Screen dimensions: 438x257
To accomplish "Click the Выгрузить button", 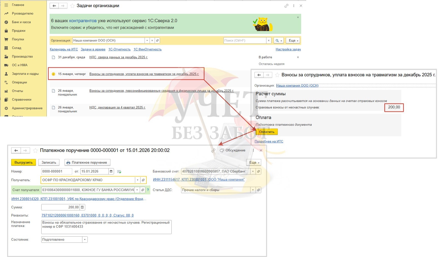I will 23,163.
